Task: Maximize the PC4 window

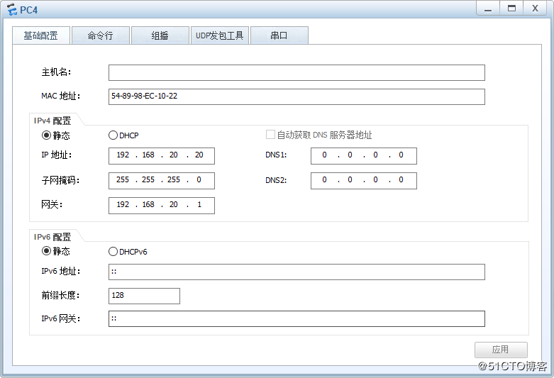Action: click(x=511, y=9)
